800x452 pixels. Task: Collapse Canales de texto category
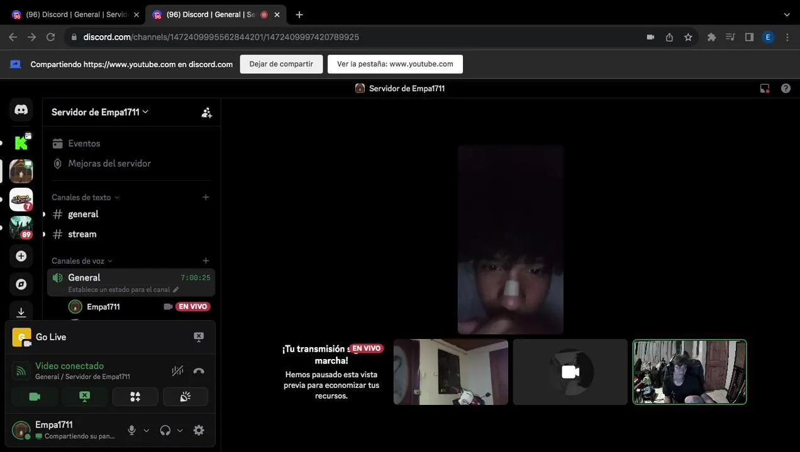[x=86, y=197]
